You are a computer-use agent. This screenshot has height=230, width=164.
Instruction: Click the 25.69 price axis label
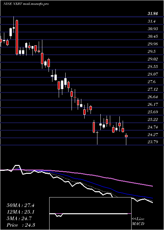click(153, 112)
